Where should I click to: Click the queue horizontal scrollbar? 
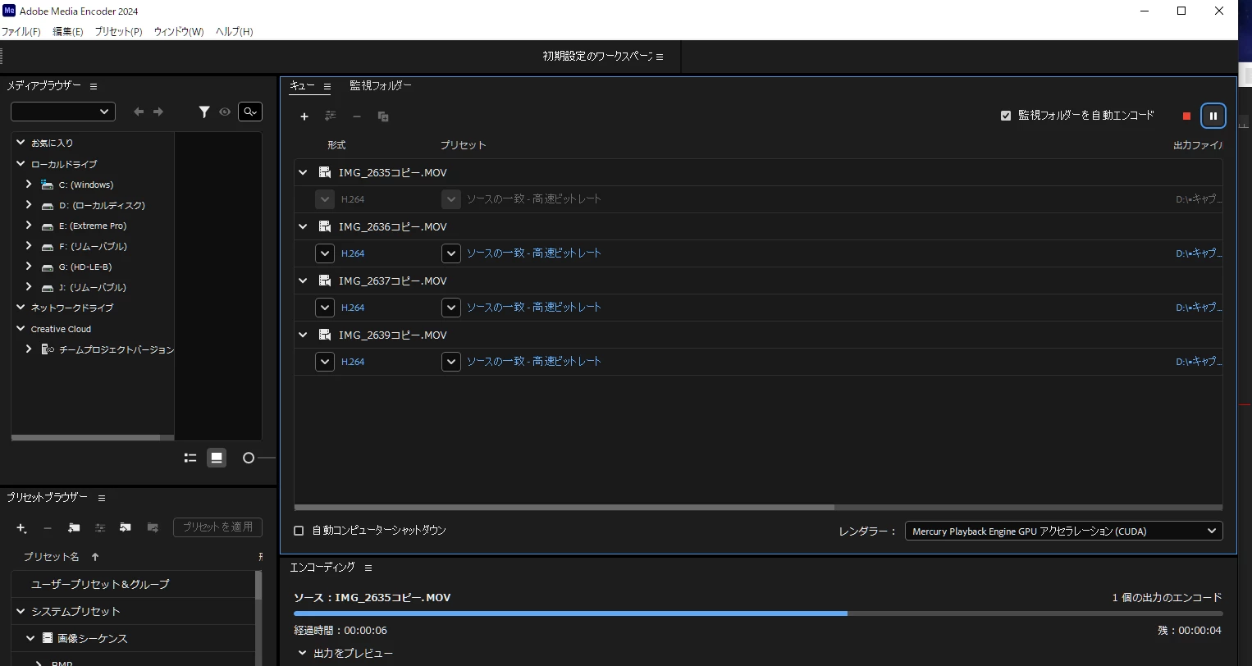click(564, 508)
